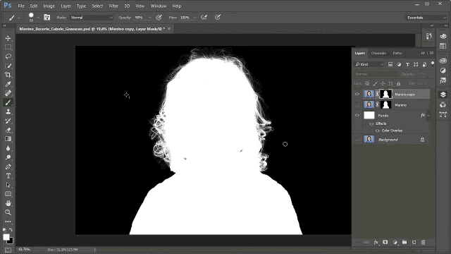The width and height of the screenshot is (451, 254).
Task: Create a new layer icon
Action: (x=414, y=243)
